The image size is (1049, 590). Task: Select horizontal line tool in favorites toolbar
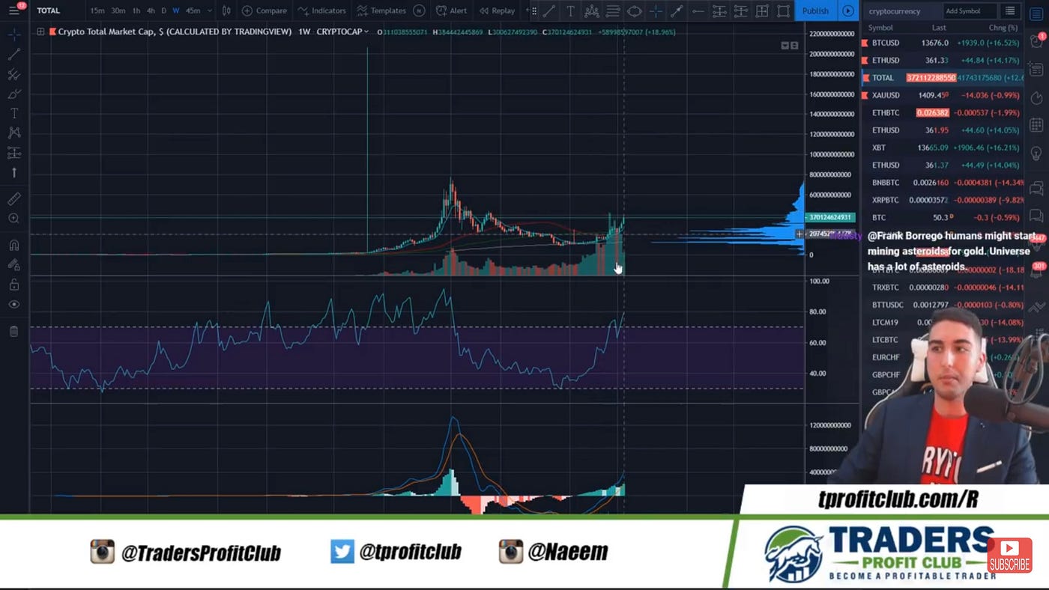point(698,10)
